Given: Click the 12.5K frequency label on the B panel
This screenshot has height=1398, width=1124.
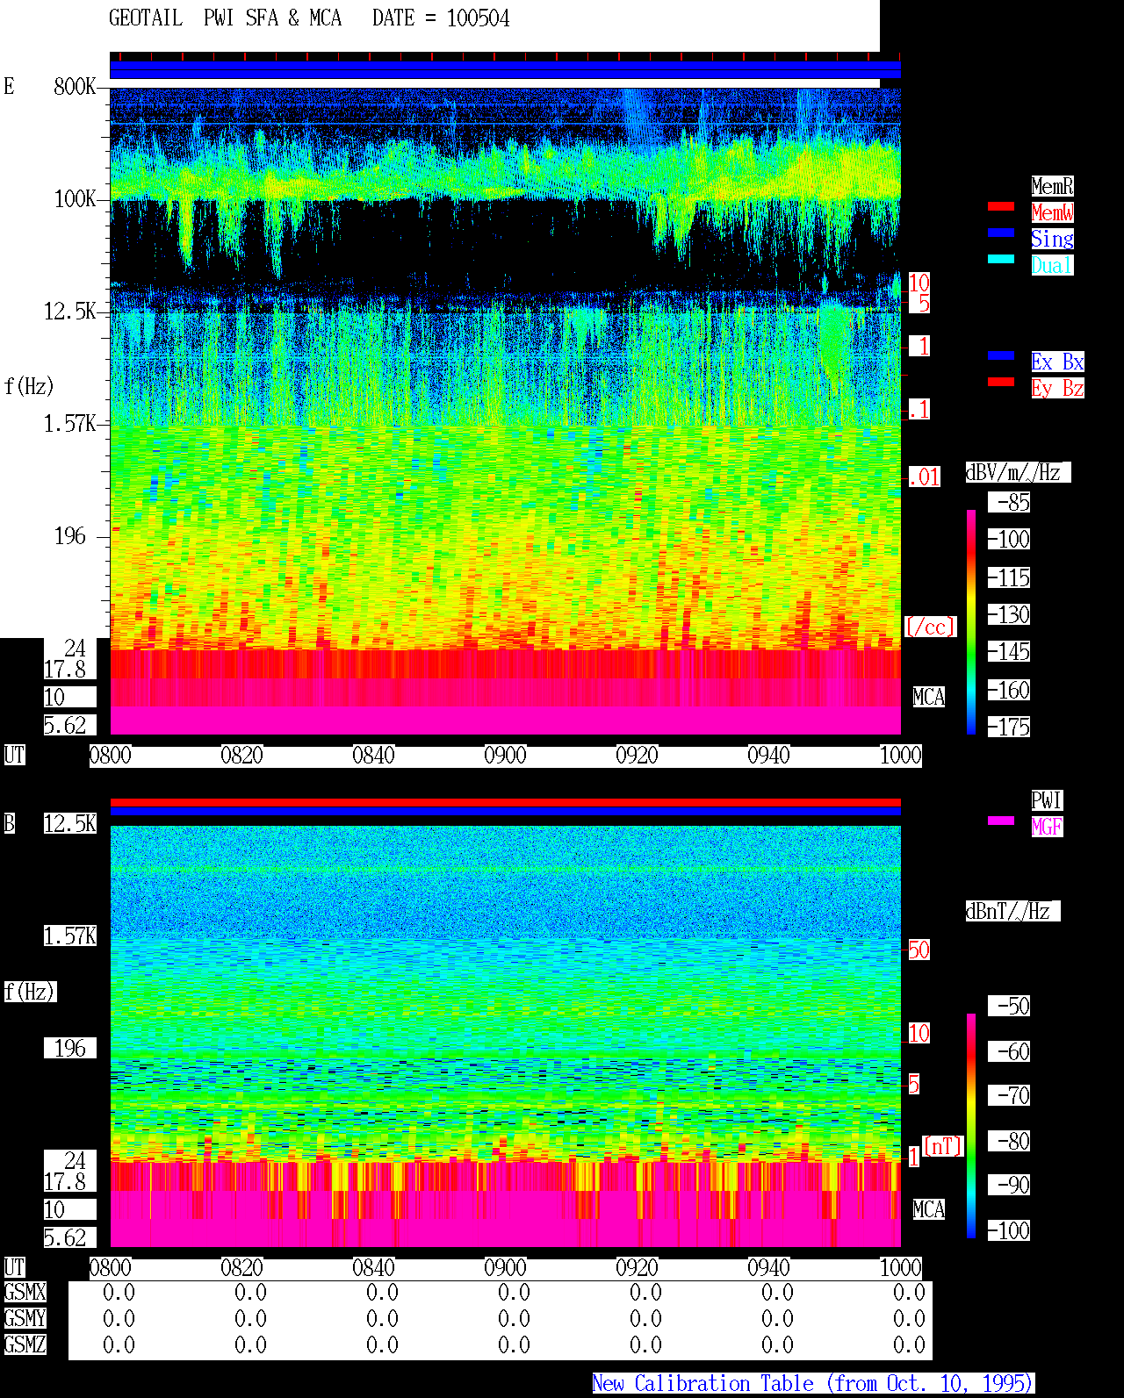Looking at the screenshot, I should 70,823.
